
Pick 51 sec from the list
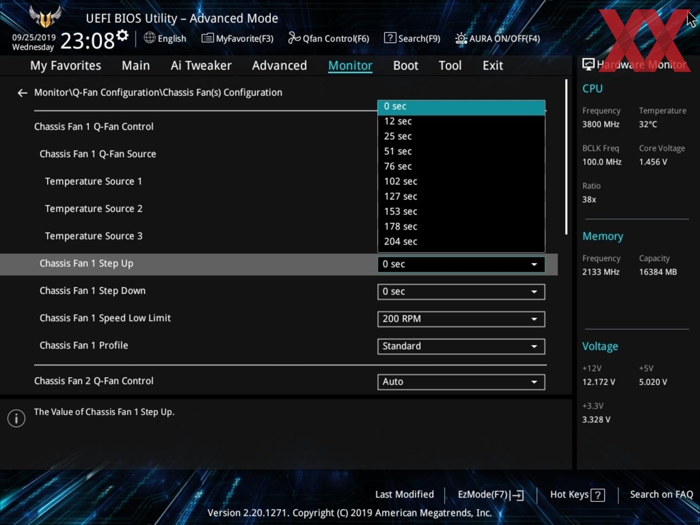(461, 151)
